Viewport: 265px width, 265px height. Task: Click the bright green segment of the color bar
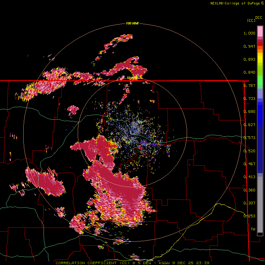tap(260, 80)
